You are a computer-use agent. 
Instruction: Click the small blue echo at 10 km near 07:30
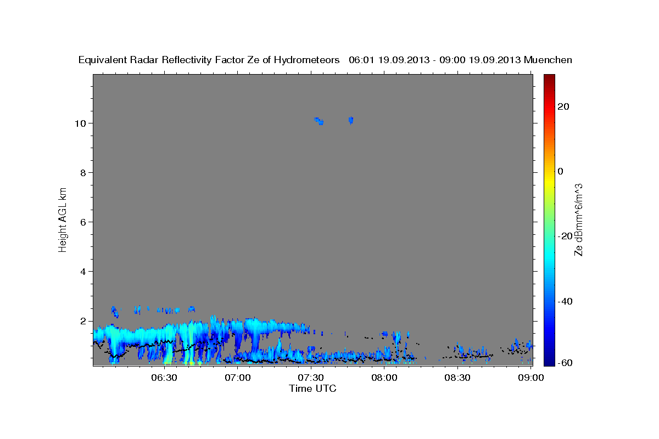[x=319, y=121]
